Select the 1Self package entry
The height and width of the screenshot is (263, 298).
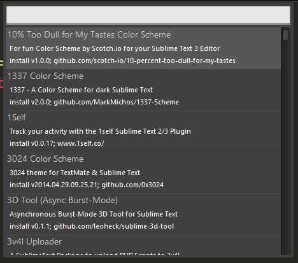[143, 131]
